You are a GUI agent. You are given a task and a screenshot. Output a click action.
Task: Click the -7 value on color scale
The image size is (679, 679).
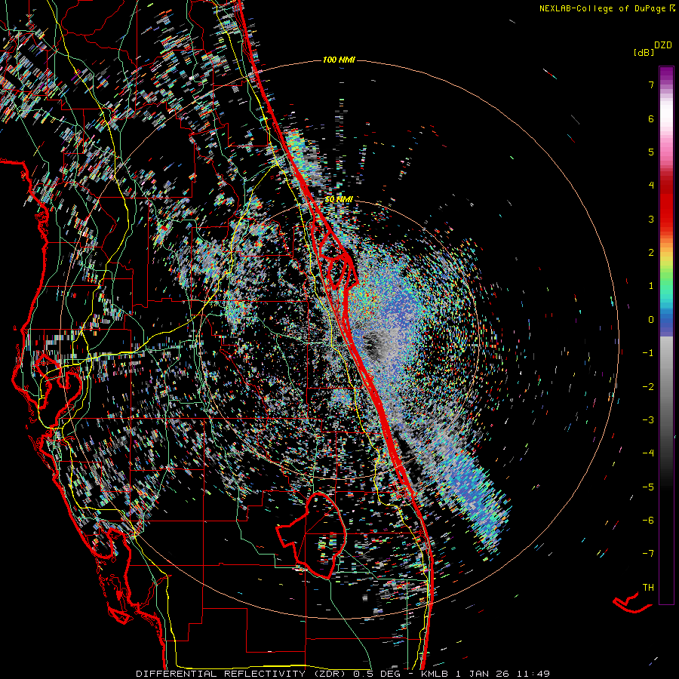point(648,554)
